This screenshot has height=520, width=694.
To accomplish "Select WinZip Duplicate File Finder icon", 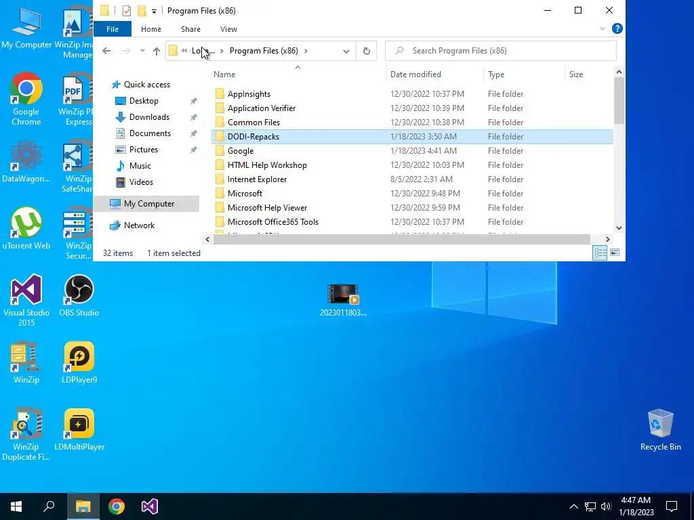I will pyautogui.click(x=26, y=435).
